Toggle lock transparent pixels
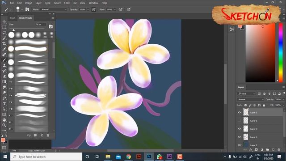This screenshot has height=161, width=286. tap(245, 105)
